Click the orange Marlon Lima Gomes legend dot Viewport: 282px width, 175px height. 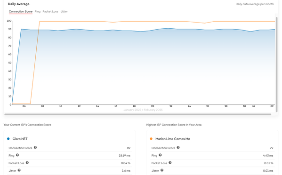(151, 139)
